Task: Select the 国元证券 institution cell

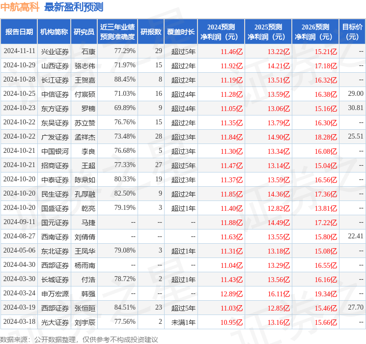Action: point(55,223)
